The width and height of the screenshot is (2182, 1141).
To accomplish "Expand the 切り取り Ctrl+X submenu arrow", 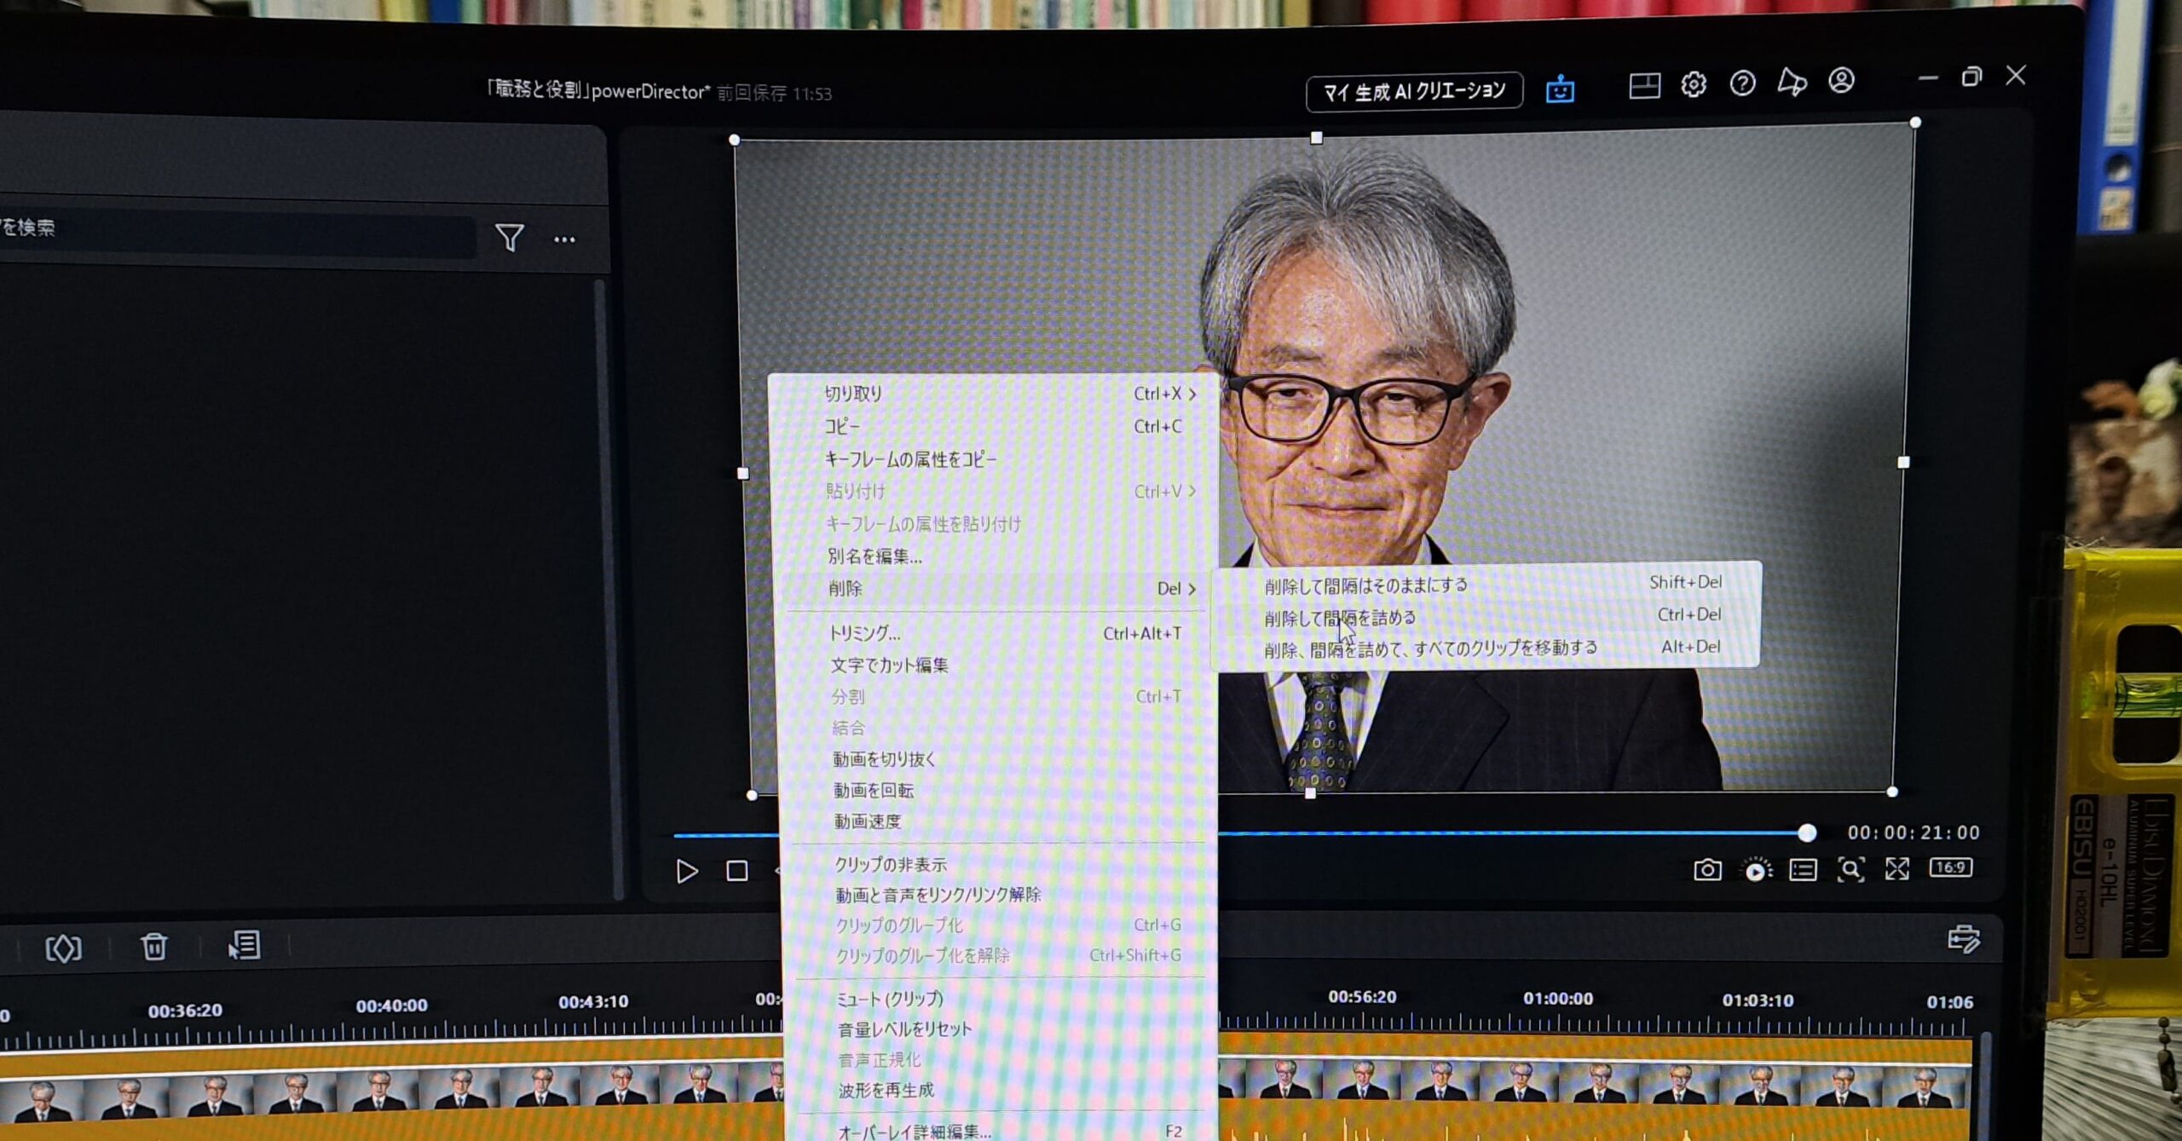I will (1192, 394).
